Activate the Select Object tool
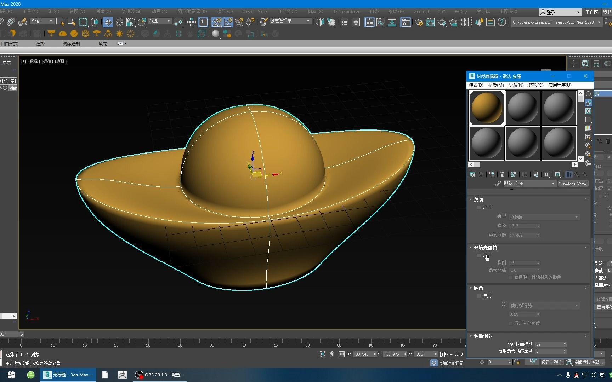Screen dimensions: 612x382 [60, 22]
